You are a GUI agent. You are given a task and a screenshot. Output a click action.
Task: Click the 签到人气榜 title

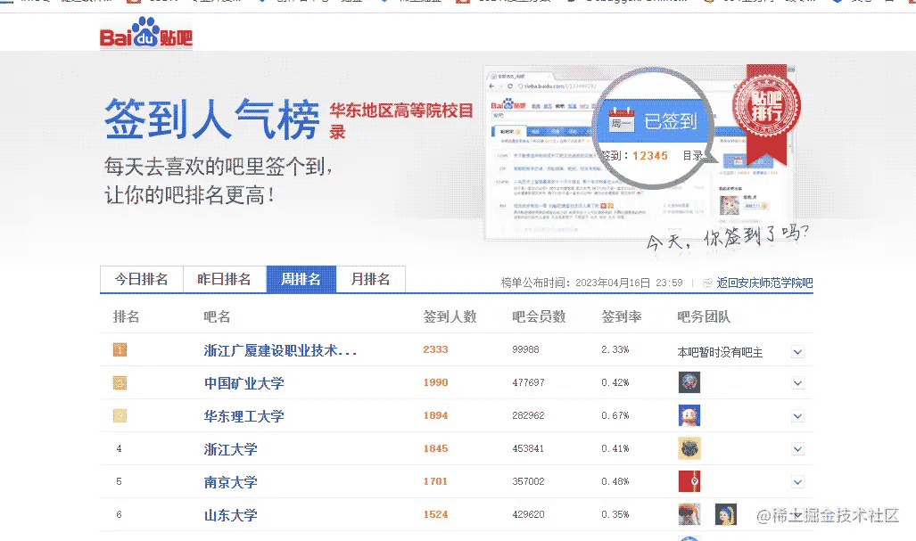coord(212,119)
